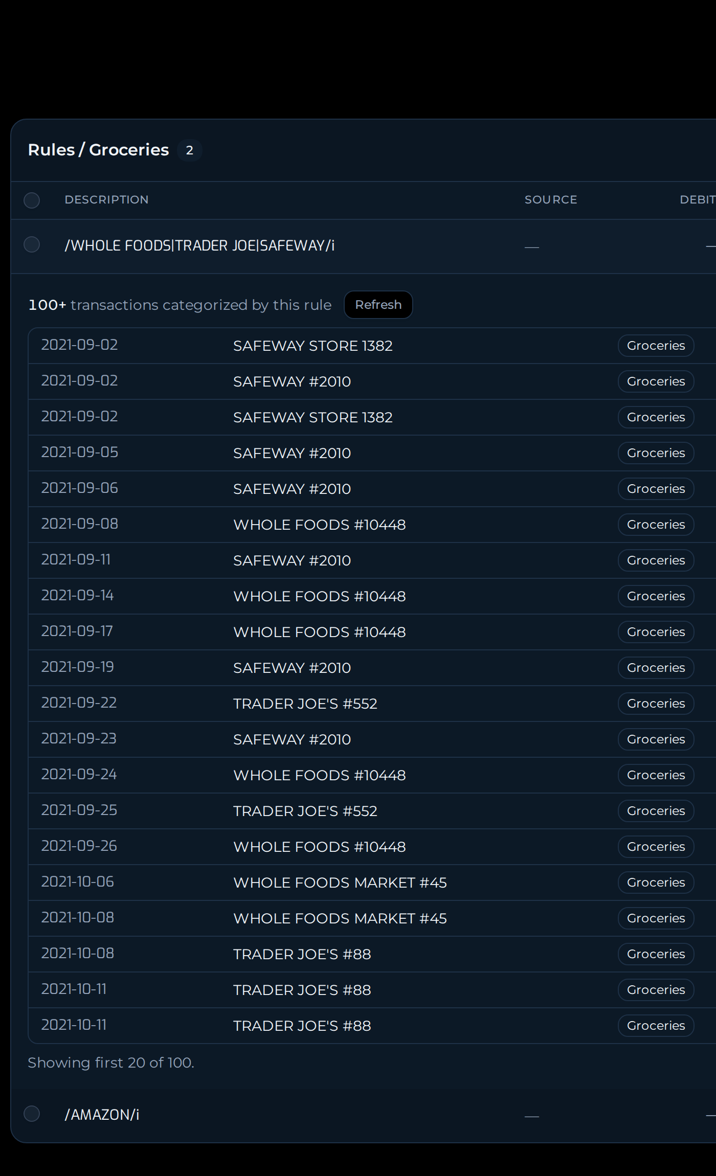Image resolution: width=716 pixels, height=1176 pixels.
Task: Click the date 2021-09-14
Action: tap(77, 596)
